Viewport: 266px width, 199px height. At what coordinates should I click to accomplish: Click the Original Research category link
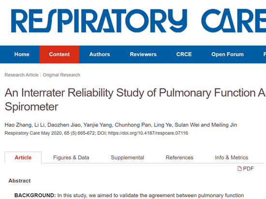click(x=61, y=75)
